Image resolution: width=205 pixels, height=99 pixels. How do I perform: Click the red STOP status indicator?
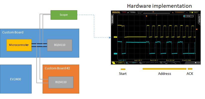point(124,12)
